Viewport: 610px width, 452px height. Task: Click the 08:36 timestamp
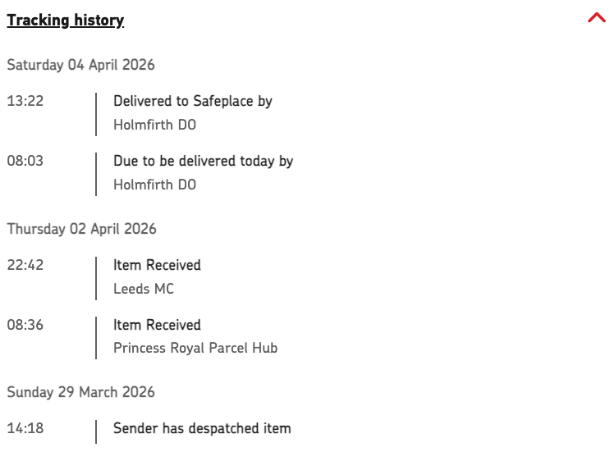pyautogui.click(x=25, y=325)
